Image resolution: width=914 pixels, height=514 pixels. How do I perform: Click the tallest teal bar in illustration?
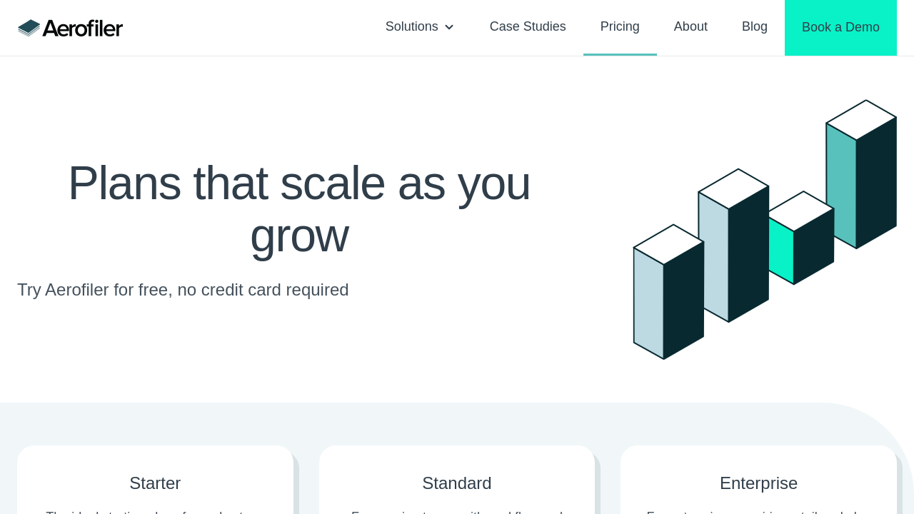pos(840,186)
